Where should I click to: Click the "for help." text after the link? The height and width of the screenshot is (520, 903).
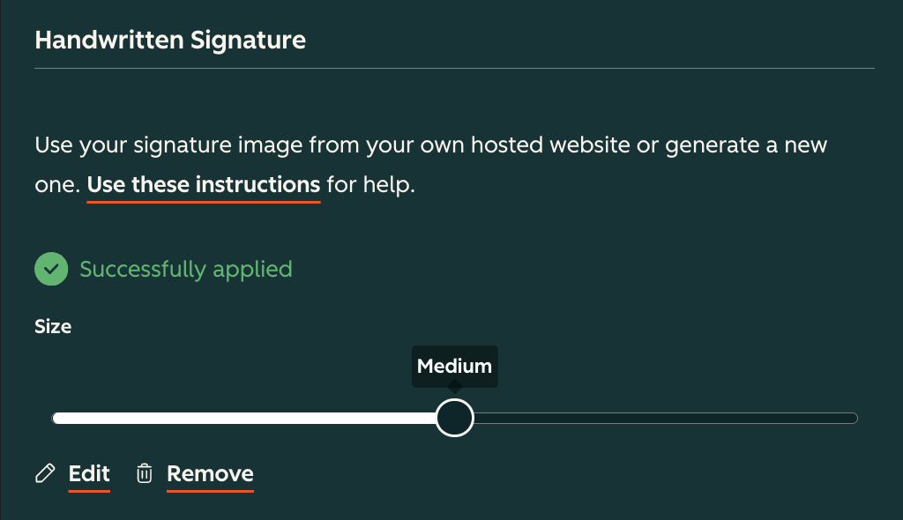click(370, 186)
